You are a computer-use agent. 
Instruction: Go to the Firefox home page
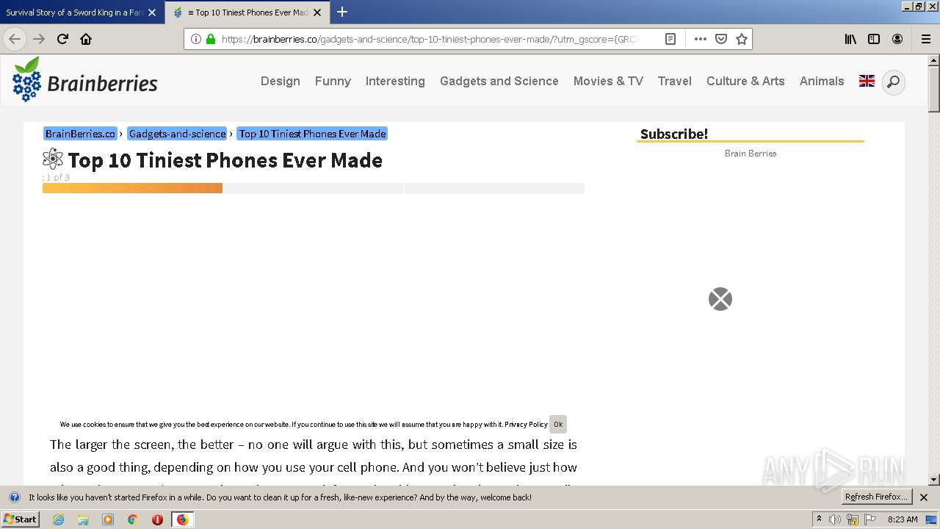86,39
